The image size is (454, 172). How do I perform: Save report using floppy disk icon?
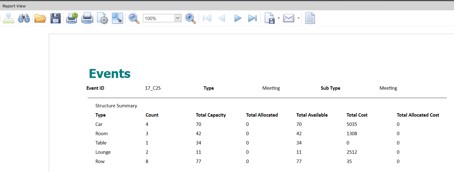pos(56,18)
